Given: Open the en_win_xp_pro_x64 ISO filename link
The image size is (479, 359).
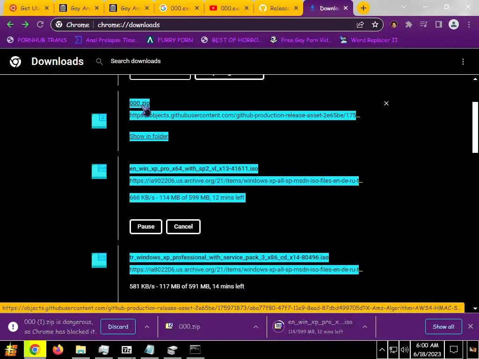Looking at the screenshot, I should coord(194,168).
